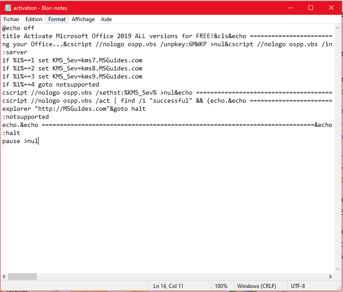Click the 'goto notsupported' line
The height and width of the screenshot is (292, 343).
[51, 85]
